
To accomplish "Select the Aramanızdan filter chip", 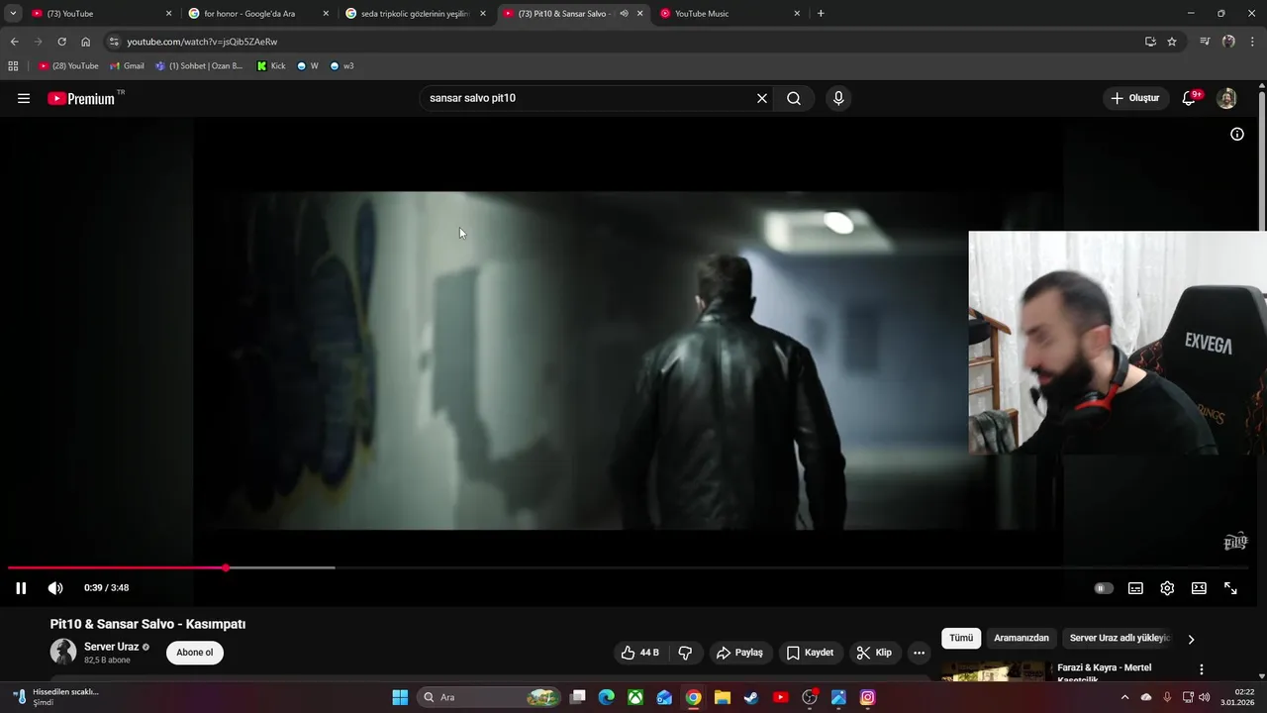I will click(1021, 638).
